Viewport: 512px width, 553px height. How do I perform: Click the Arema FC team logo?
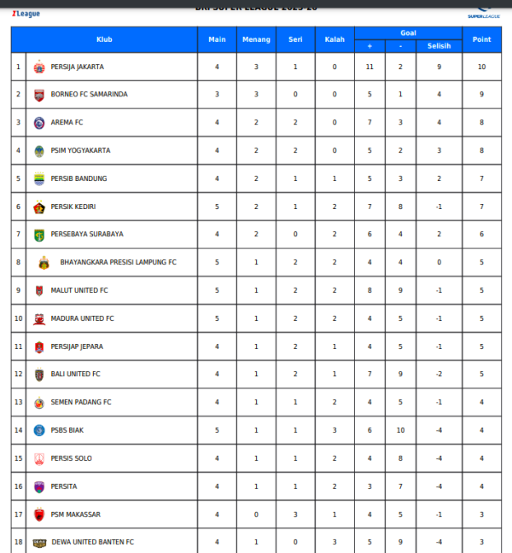point(38,123)
